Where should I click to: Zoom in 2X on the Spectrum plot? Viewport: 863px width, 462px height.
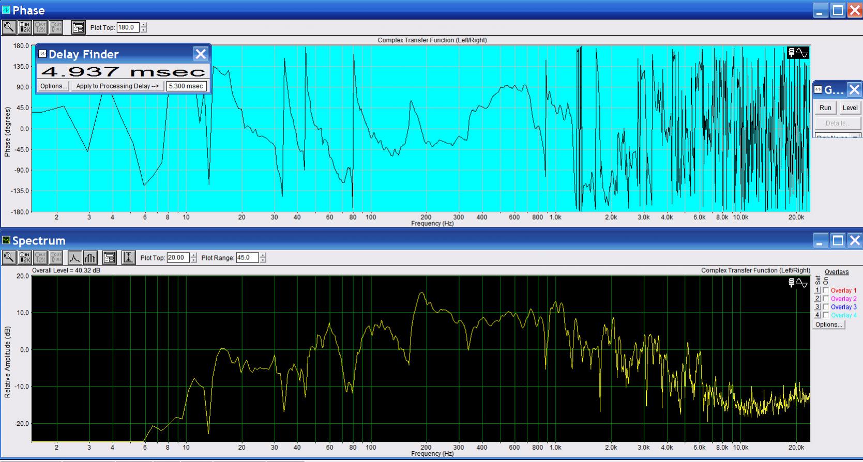pos(24,257)
